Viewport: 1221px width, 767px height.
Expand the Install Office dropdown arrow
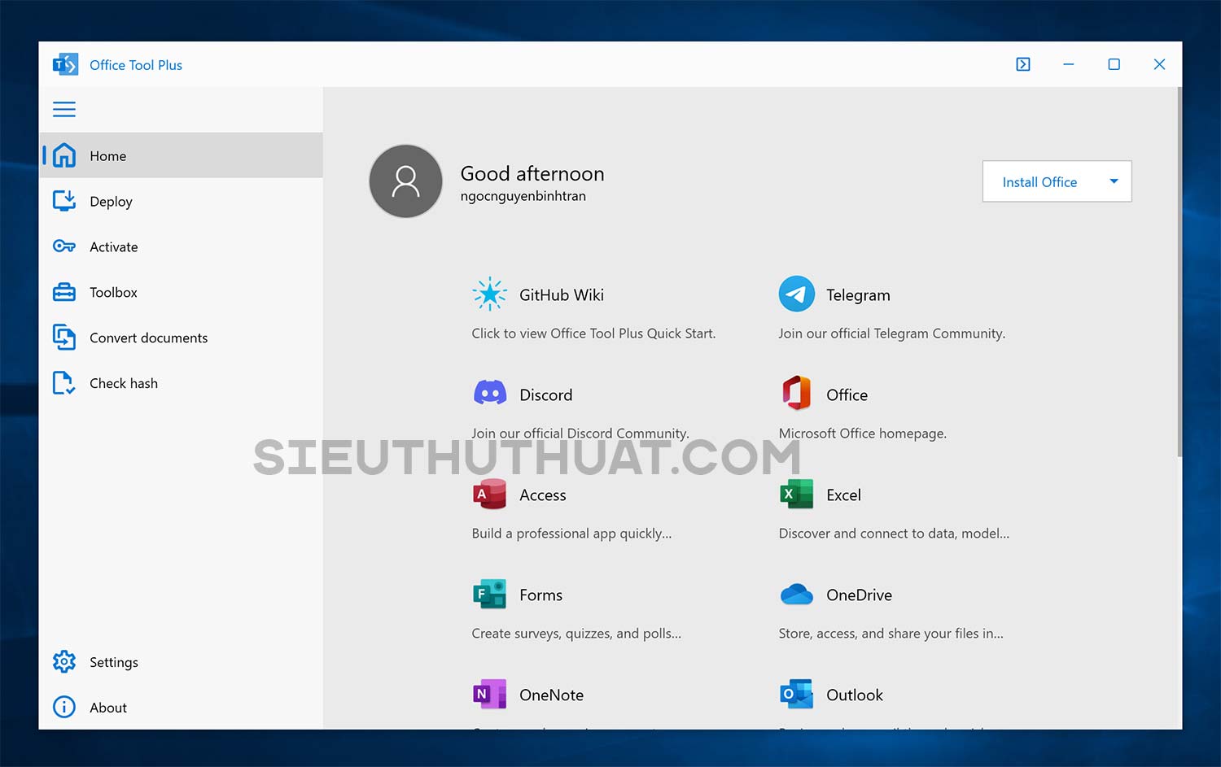[1114, 181]
